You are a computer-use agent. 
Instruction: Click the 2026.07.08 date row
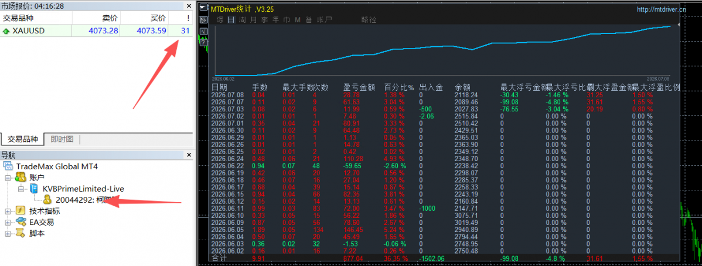coord(227,95)
